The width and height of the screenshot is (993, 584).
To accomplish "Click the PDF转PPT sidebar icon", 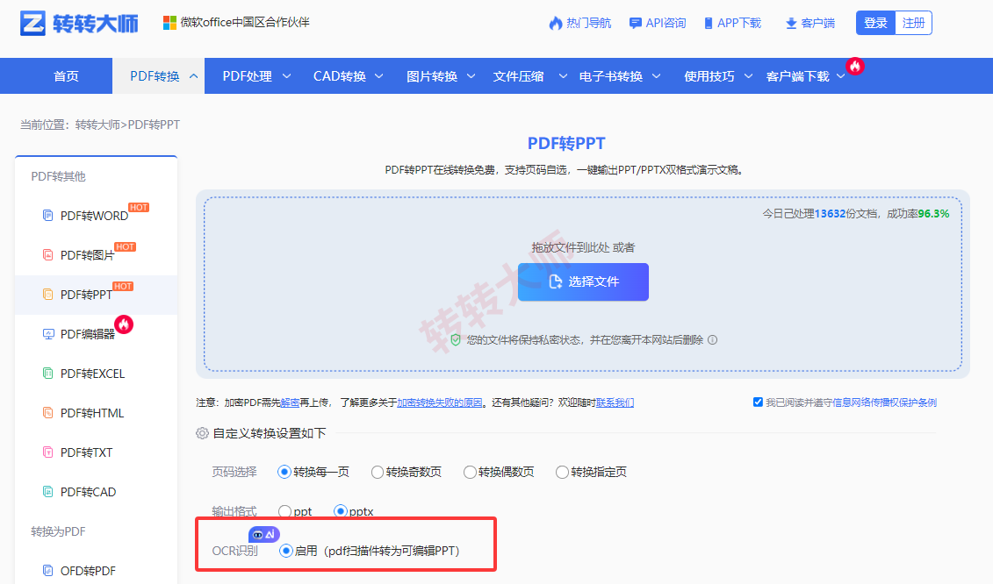I will 47,295.
